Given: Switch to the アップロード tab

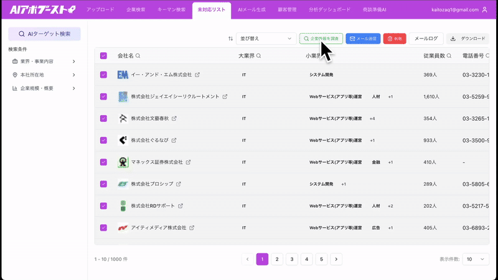Looking at the screenshot, I should point(100,9).
